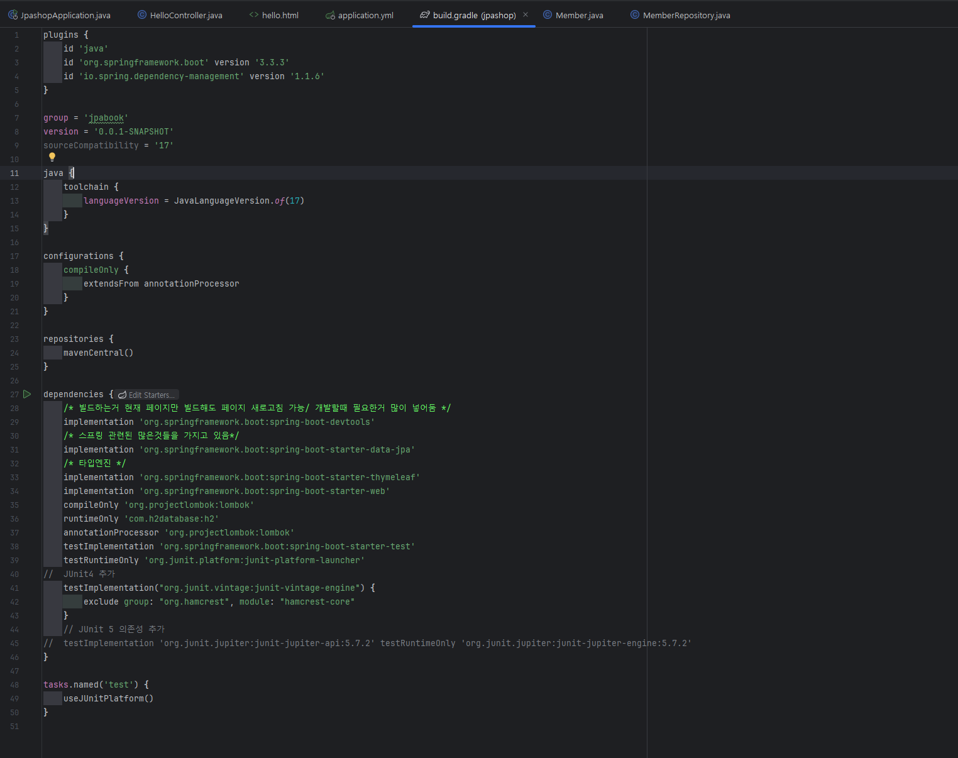Click the junit-vintage-engine dependency string
The height and width of the screenshot is (758, 958).
[x=260, y=588]
